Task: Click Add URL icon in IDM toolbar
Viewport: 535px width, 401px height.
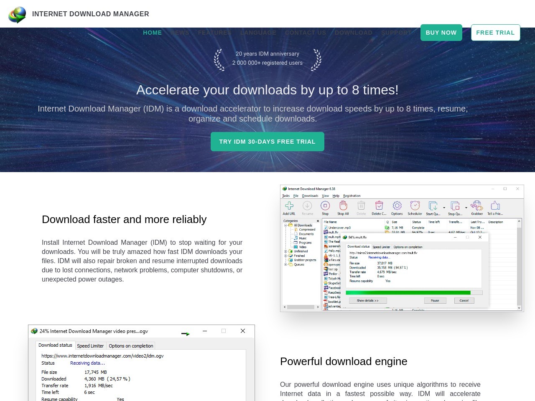Action: pos(289,206)
